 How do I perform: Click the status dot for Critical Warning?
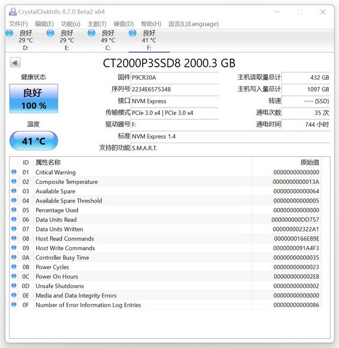click(x=14, y=172)
